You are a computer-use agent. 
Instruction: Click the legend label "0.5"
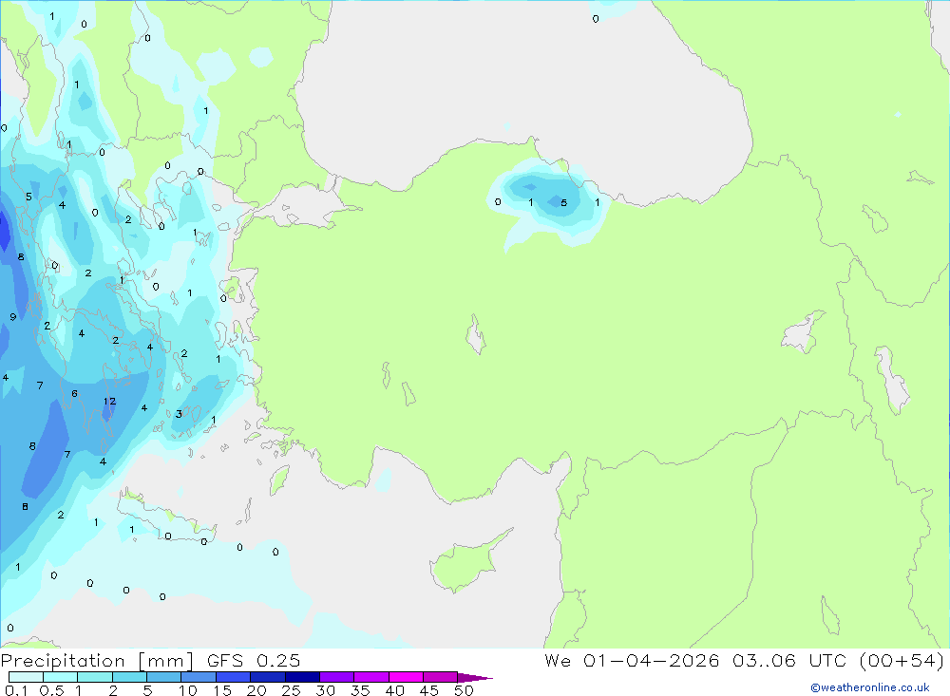click(x=51, y=690)
